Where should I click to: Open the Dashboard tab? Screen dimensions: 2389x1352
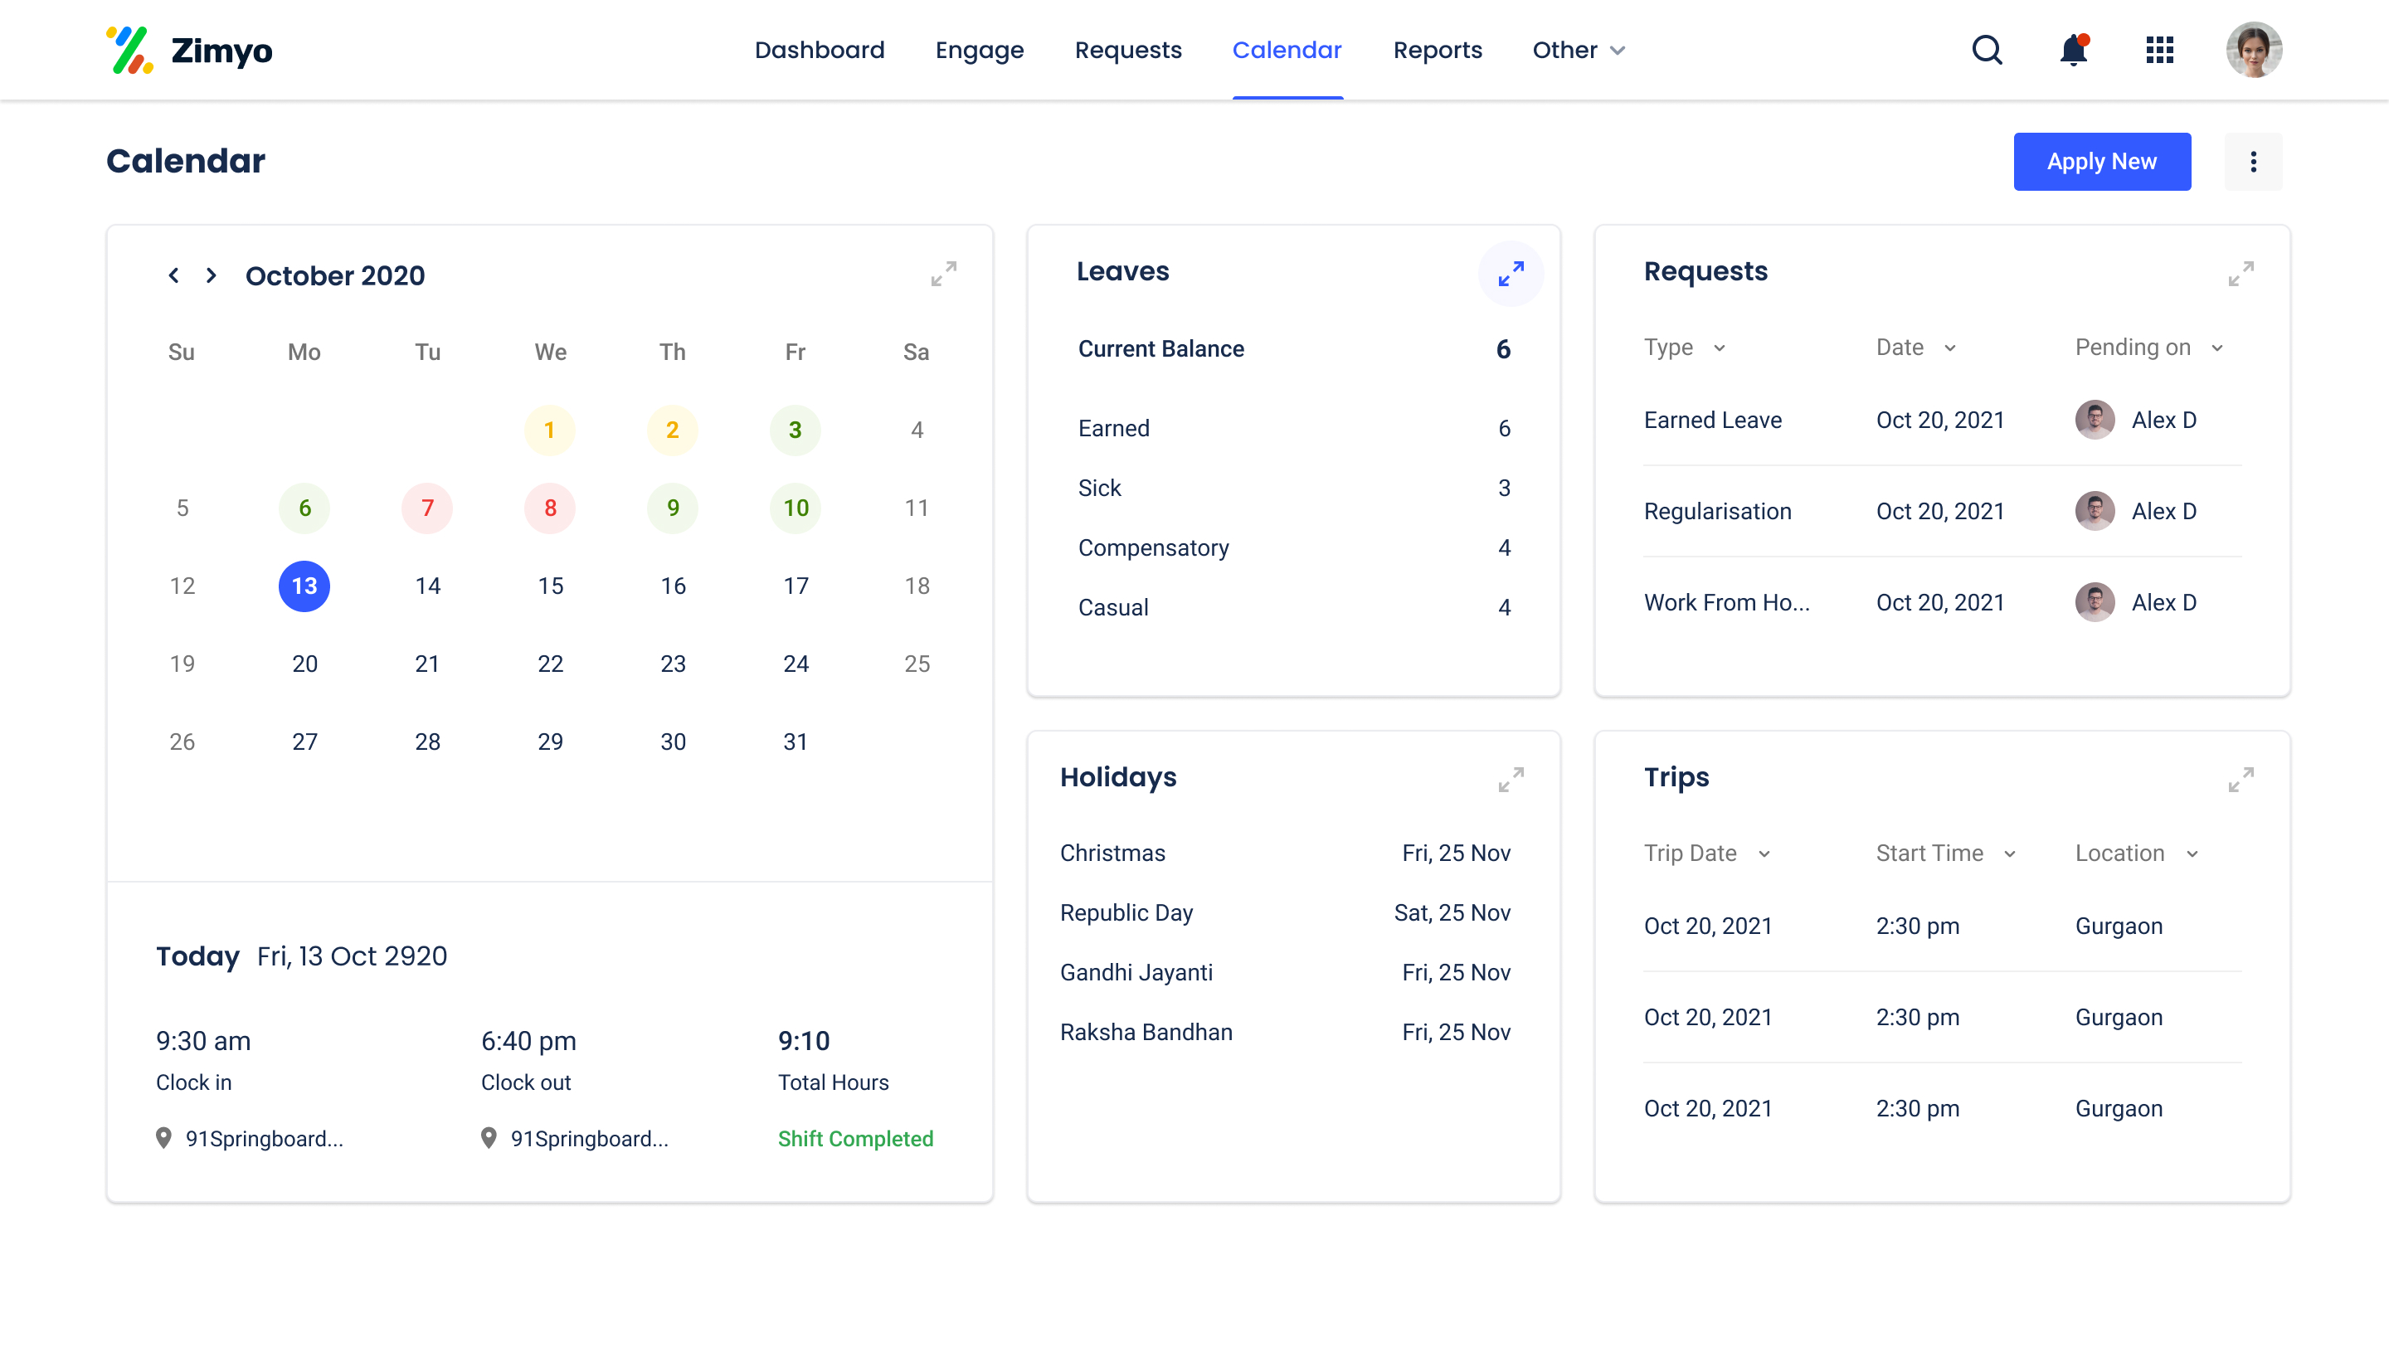(x=819, y=50)
